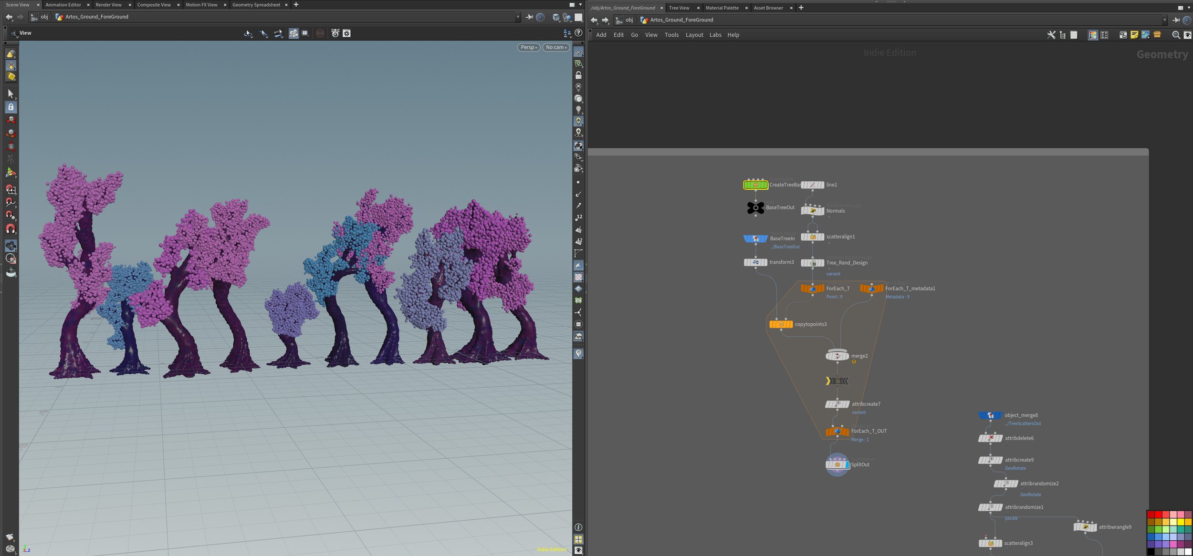
Task: Create network box icon in network toolbar
Action: click(1123, 35)
